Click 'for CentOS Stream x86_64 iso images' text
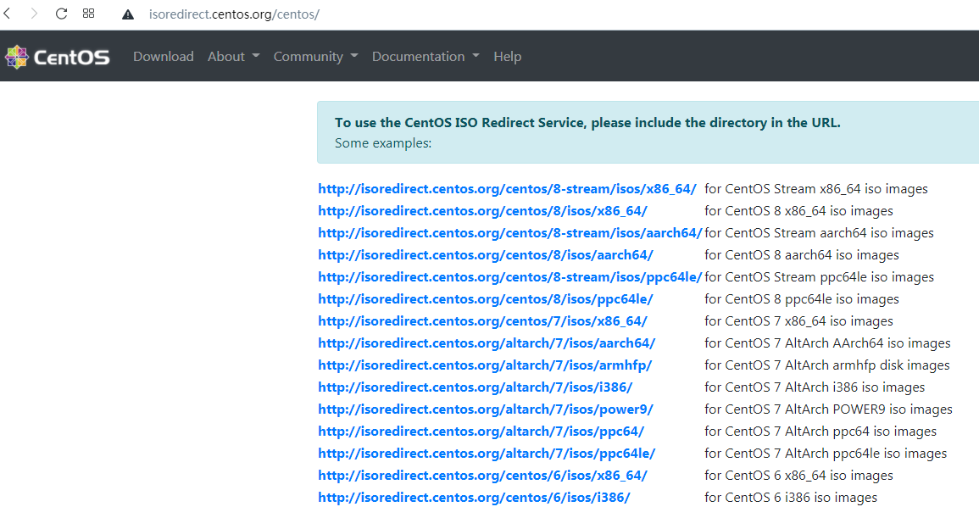979x518 pixels. coord(816,189)
